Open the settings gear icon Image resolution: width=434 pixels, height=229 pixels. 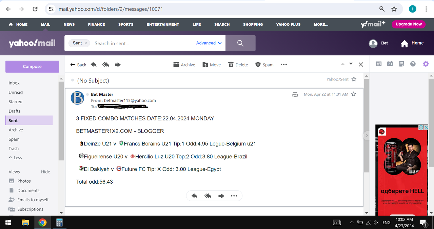point(426,64)
